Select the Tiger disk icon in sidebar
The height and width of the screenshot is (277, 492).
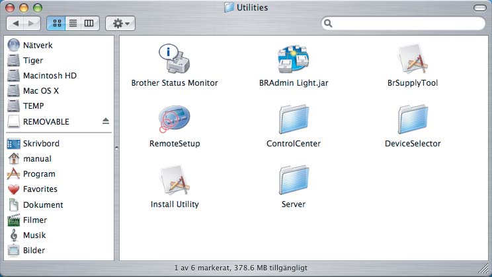pos(13,61)
